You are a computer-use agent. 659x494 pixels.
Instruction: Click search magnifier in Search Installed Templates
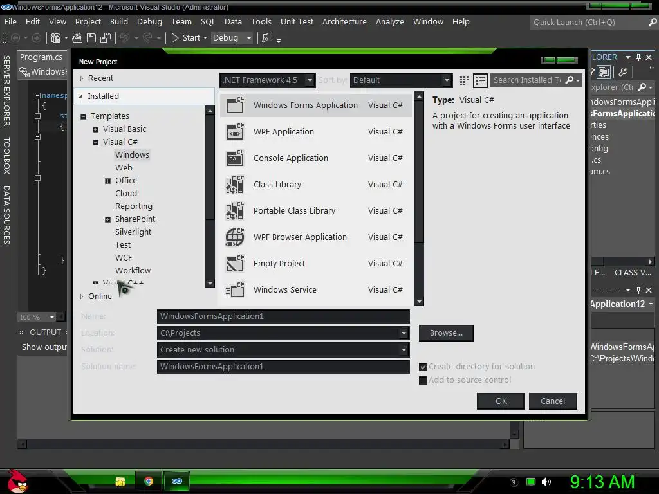tap(570, 80)
